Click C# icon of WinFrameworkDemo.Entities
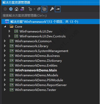Screen dimensions: 100x104 coord(12,65)
